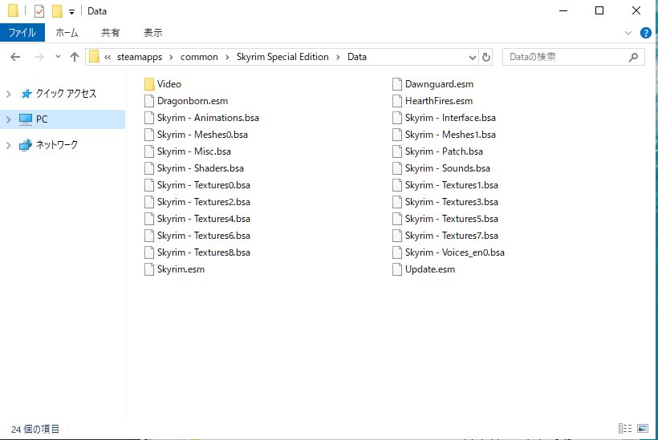Select ネットワーク in navigation pane

point(57,145)
